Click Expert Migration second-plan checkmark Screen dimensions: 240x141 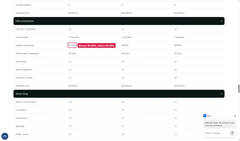point(123,70)
